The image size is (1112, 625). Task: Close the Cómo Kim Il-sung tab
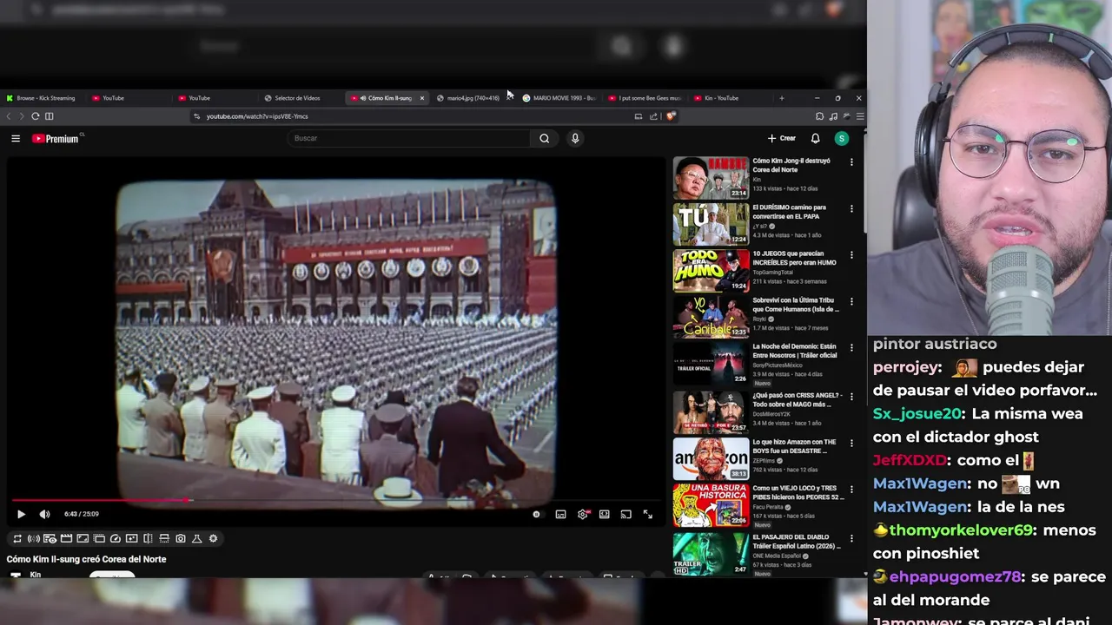coord(422,98)
